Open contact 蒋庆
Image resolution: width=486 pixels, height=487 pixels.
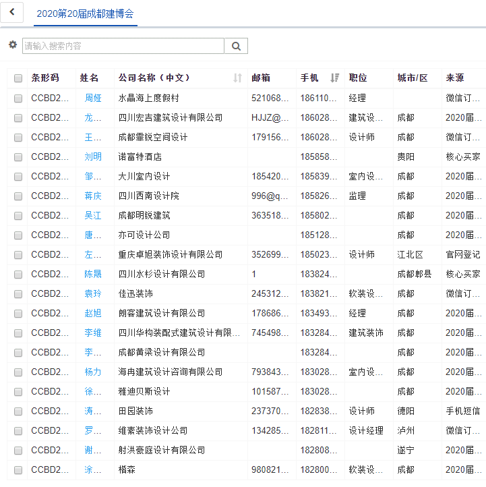coord(93,196)
